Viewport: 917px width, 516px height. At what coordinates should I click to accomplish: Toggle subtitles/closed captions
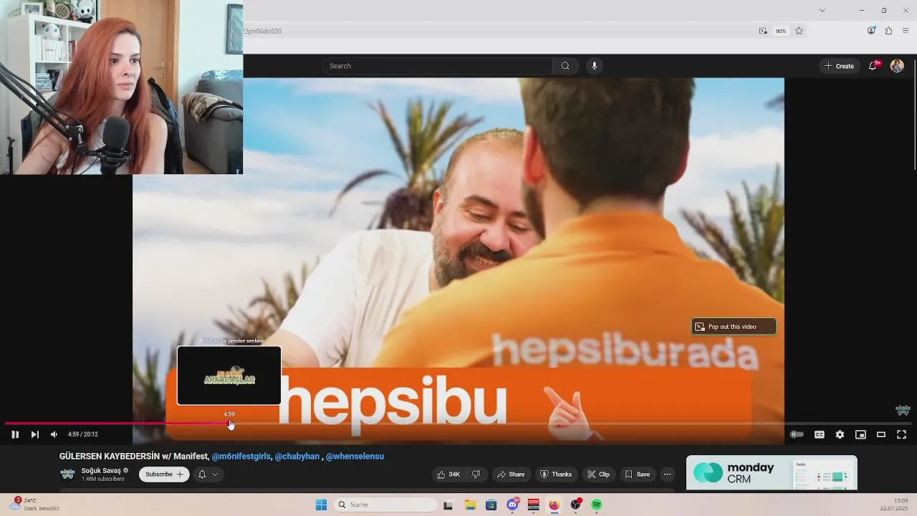(819, 434)
